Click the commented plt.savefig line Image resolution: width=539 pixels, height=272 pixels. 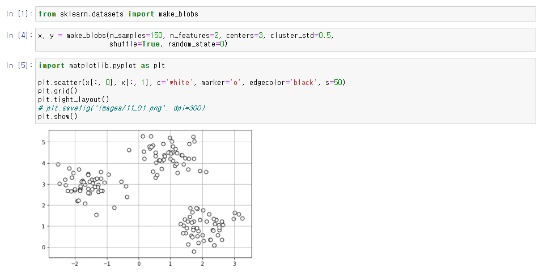click(x=122, y=108)
